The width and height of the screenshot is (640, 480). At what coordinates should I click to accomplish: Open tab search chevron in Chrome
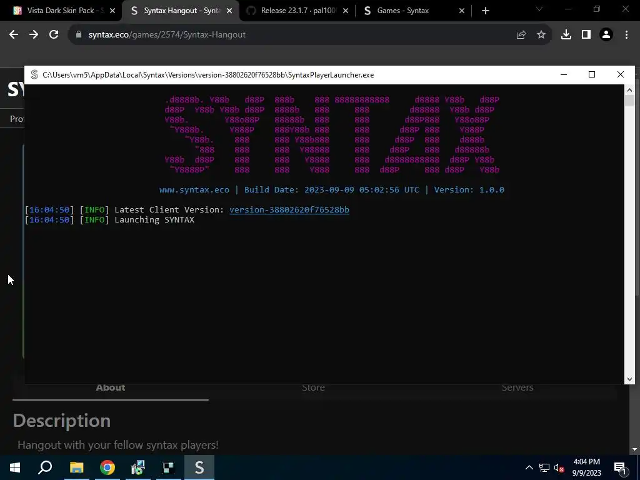pos(539,9)
